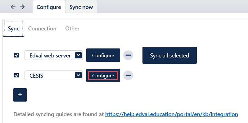Switch to the Connection sub-tab

[42, 29]
